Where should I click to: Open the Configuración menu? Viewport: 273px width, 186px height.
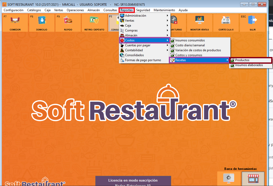tap(14, 10)
